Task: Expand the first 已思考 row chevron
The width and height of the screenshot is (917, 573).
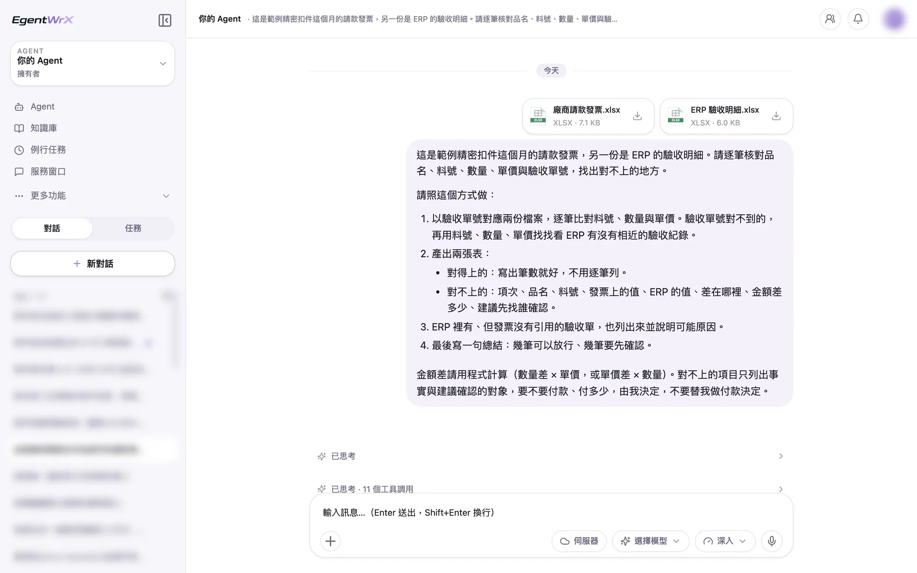Action: tap(781, 456)
